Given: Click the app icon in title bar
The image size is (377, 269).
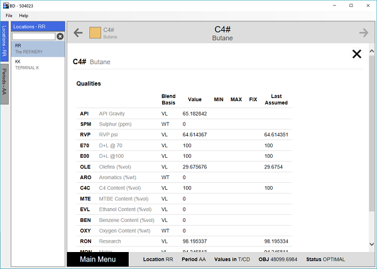Looking at the screenshot, I should point(6,4).
